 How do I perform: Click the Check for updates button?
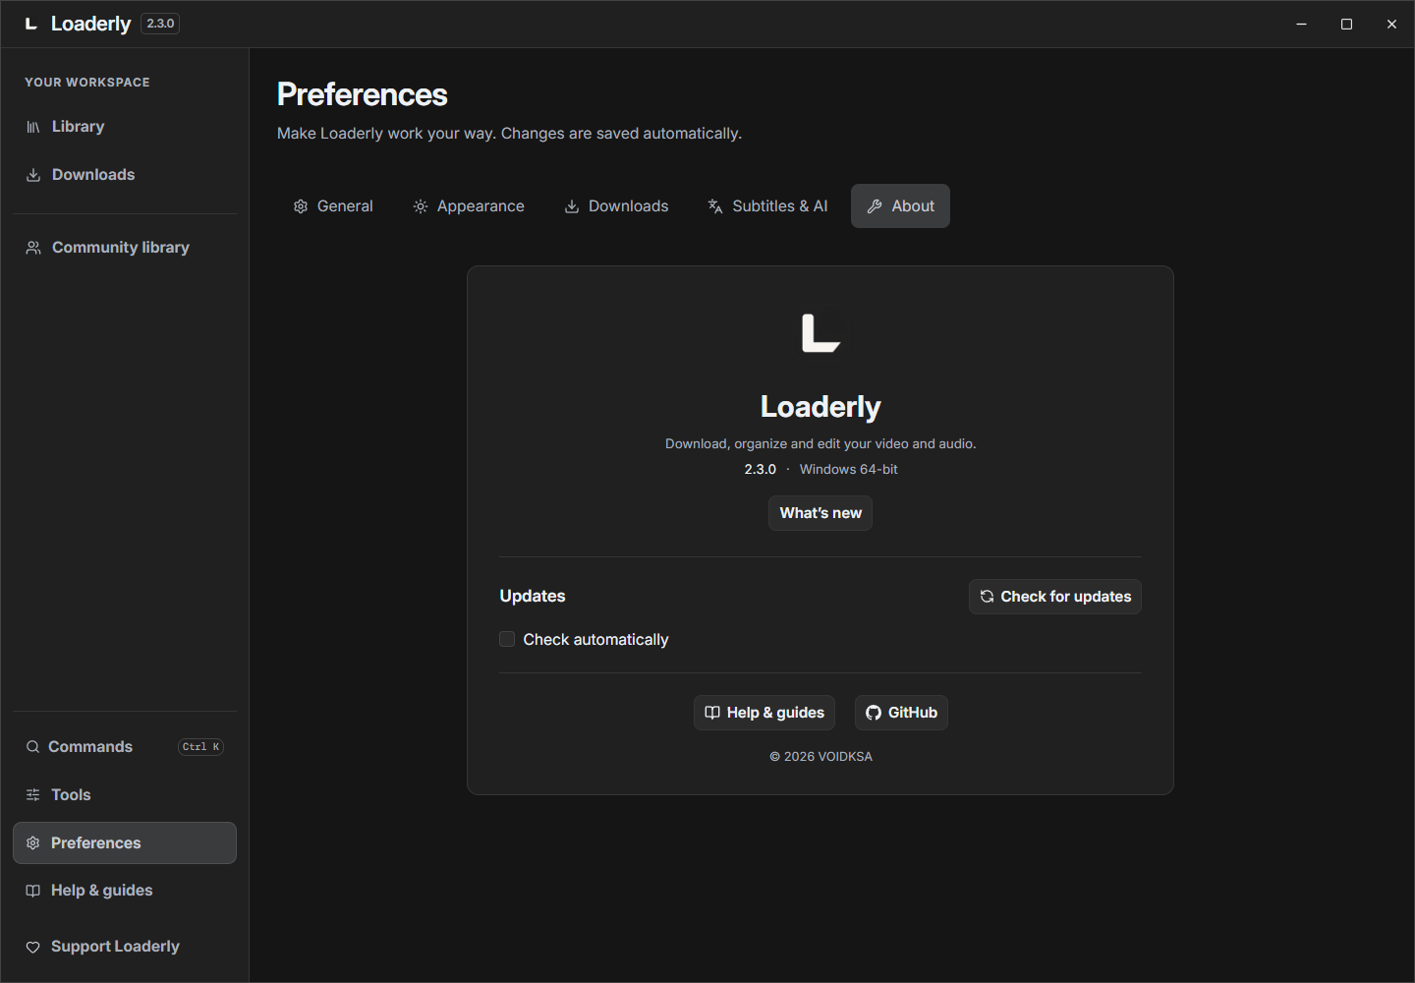pos(1055,597)
